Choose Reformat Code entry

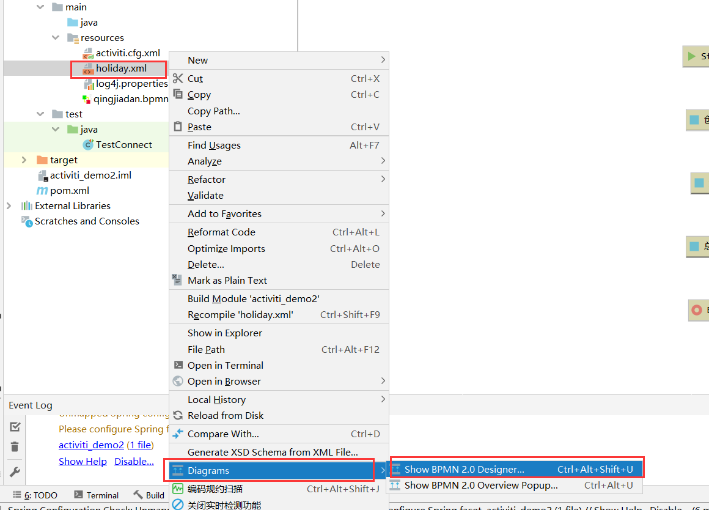pos(279,232)
